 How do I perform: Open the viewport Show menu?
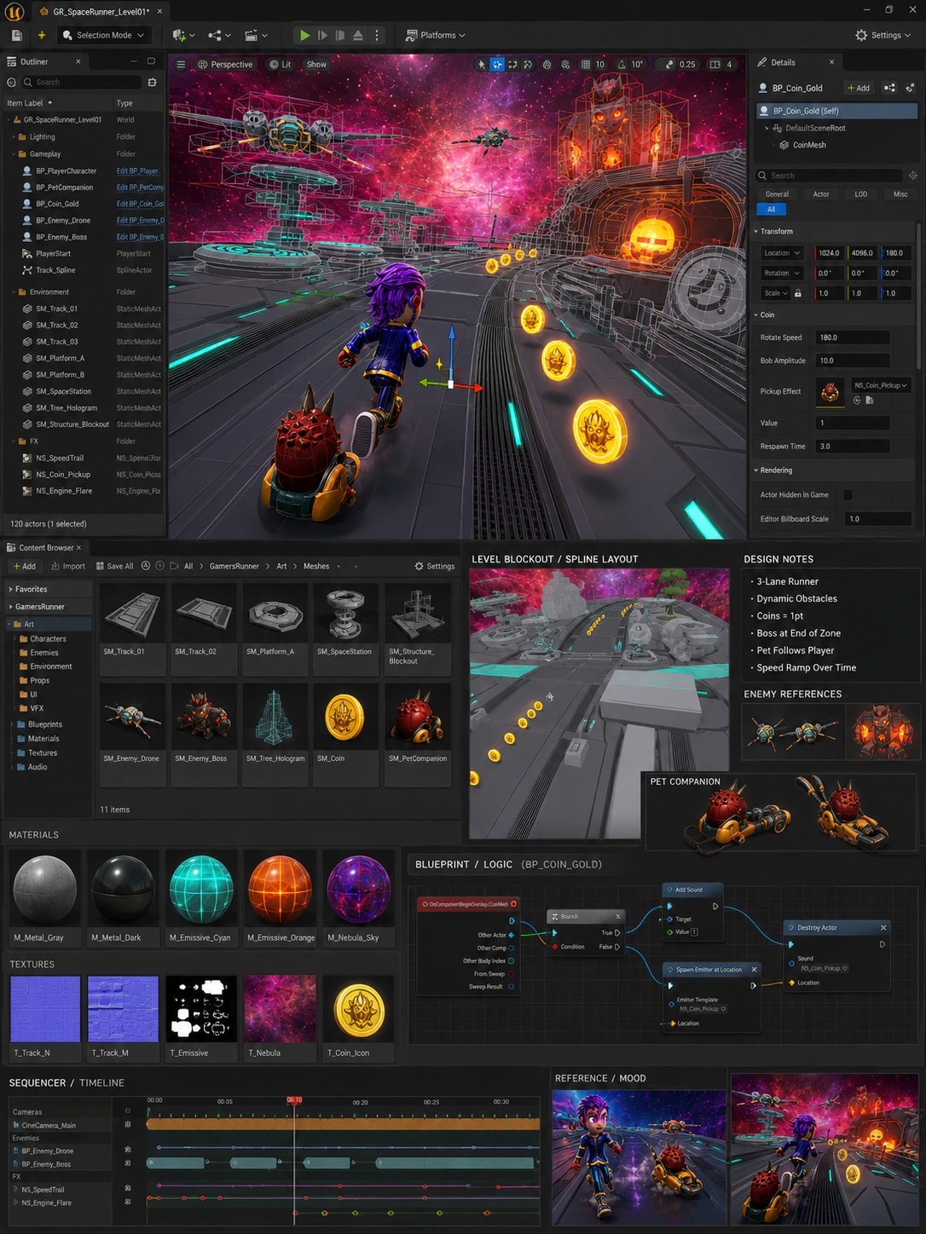click(x=316, y=65)
